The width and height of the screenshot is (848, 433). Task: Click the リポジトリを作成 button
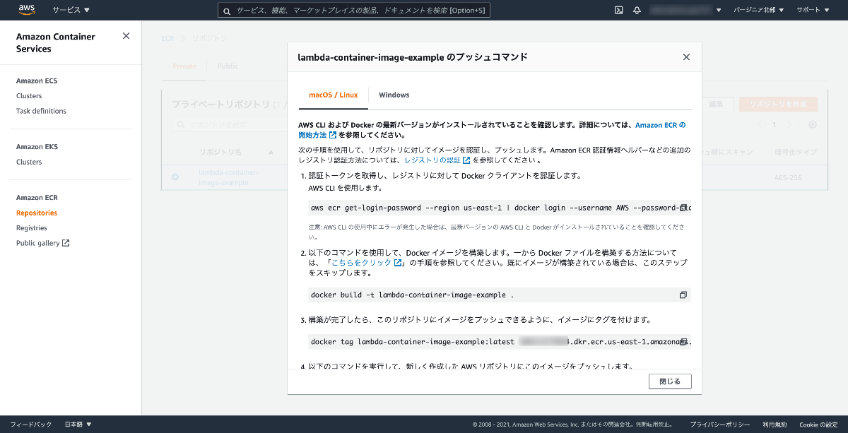(x=778, y=104)
